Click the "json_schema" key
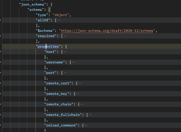Screen dimensions: 181x132 click(x=33, y=4)
